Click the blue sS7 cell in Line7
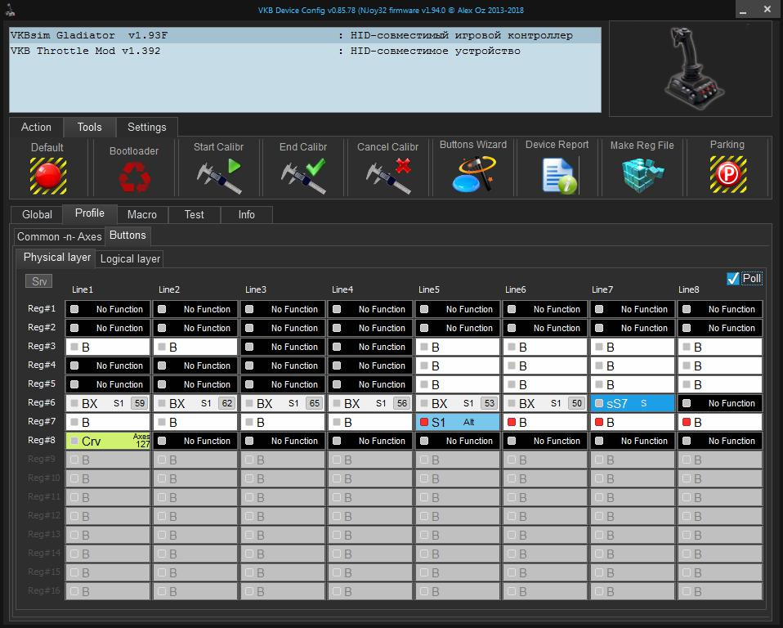Viewport: 783px width, 628px height. click(x=632, y=403)
